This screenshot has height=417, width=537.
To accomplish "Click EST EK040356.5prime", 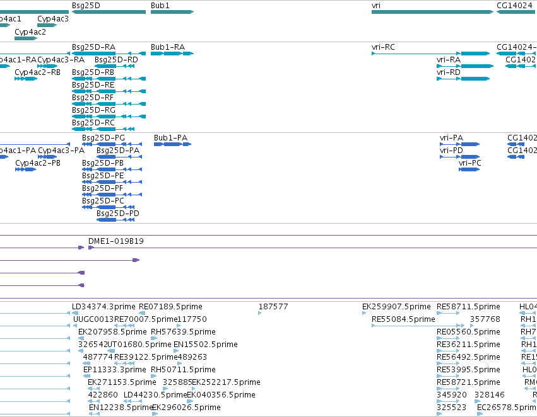I will click(190, 401).
